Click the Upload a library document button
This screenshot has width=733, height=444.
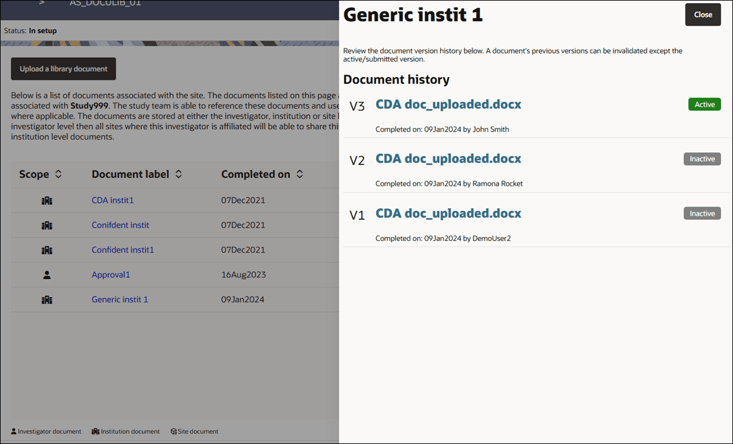63,69
